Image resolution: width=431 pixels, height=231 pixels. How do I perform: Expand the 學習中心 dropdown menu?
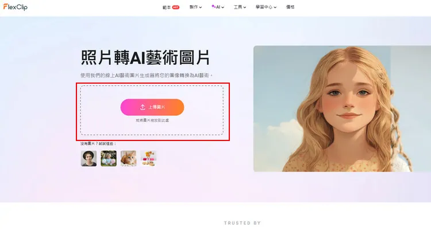266,7
